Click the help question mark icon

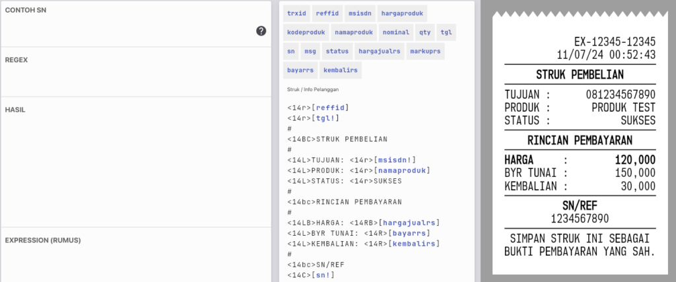261,30
